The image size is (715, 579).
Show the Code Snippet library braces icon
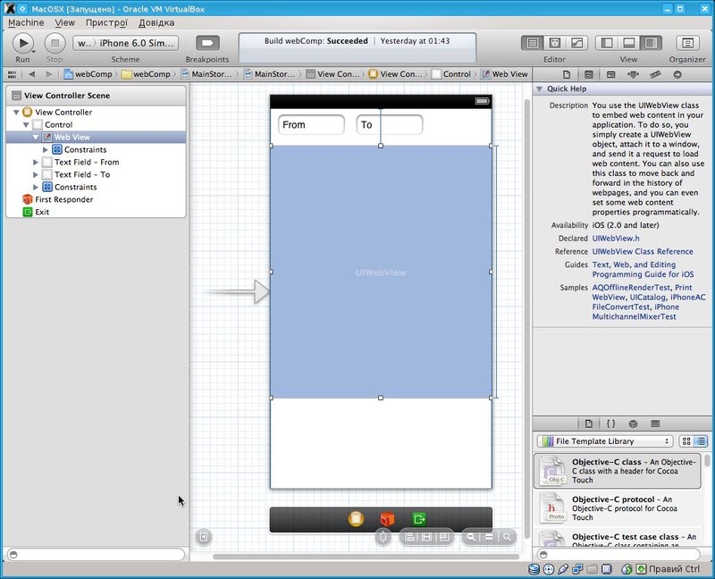(610, 424)
